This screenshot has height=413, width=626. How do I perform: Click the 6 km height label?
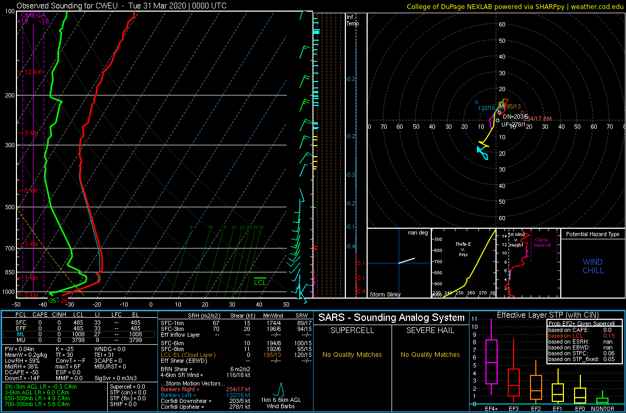(x=30, y=191)
